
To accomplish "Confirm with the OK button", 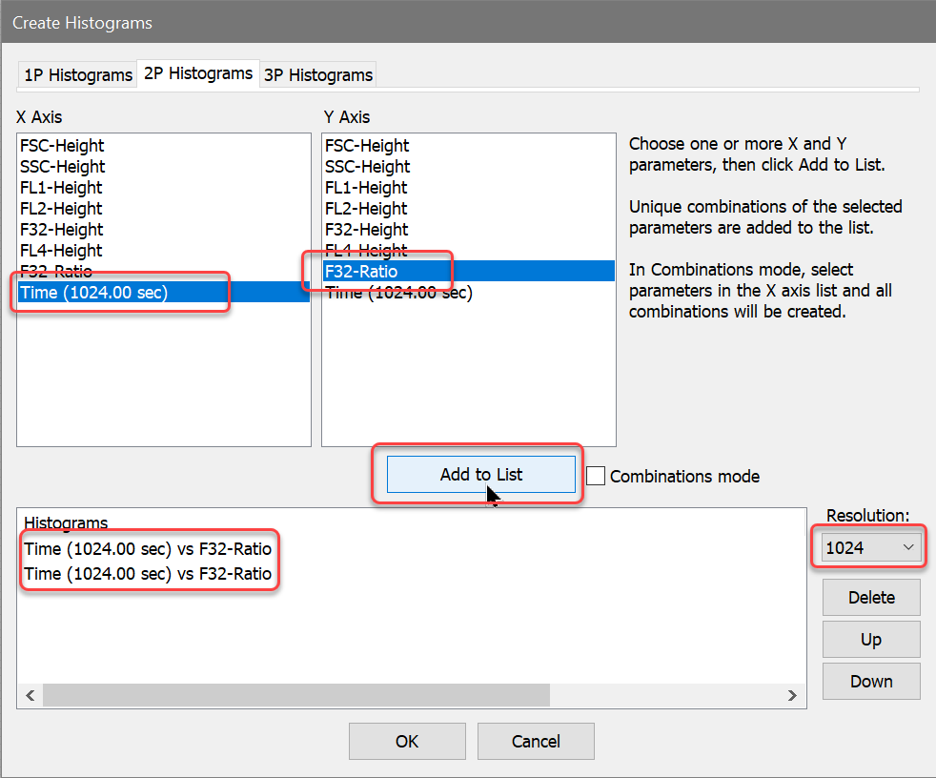I will click(407, 741).
